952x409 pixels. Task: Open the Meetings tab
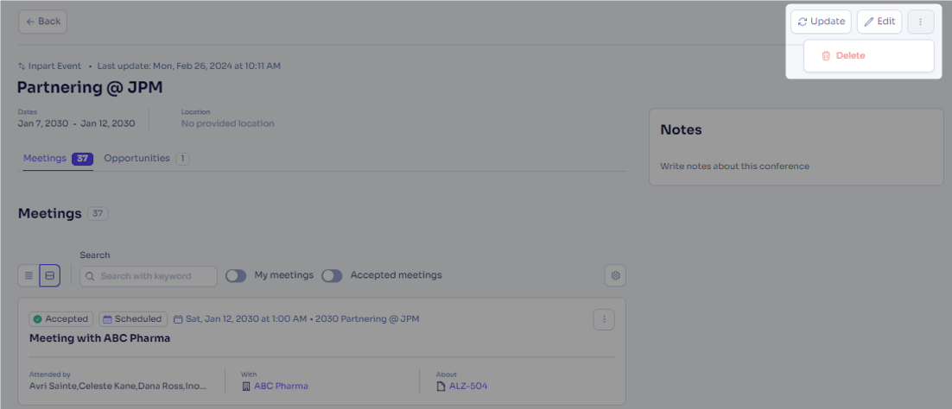[x=58, y=159]
